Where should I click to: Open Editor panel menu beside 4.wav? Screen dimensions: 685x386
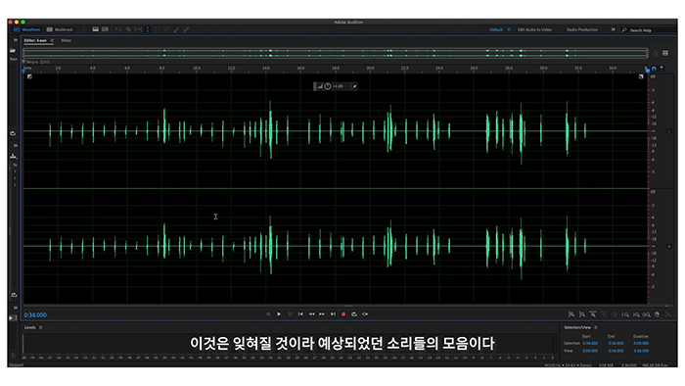pos(52,40)
